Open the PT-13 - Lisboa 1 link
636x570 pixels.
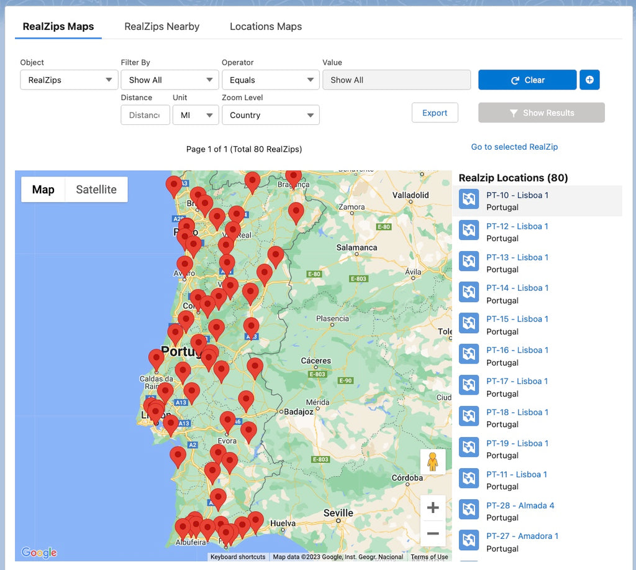(517, 257)
